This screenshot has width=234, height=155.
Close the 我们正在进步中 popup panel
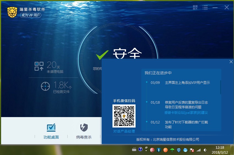pyautogui.click(x=231, y=62)
